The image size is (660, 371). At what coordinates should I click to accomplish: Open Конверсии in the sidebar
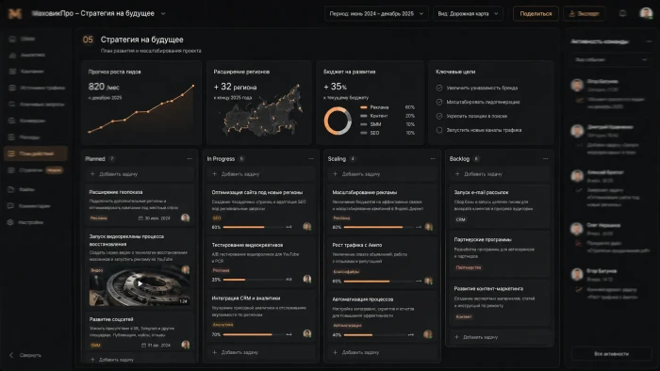(32, 121)
